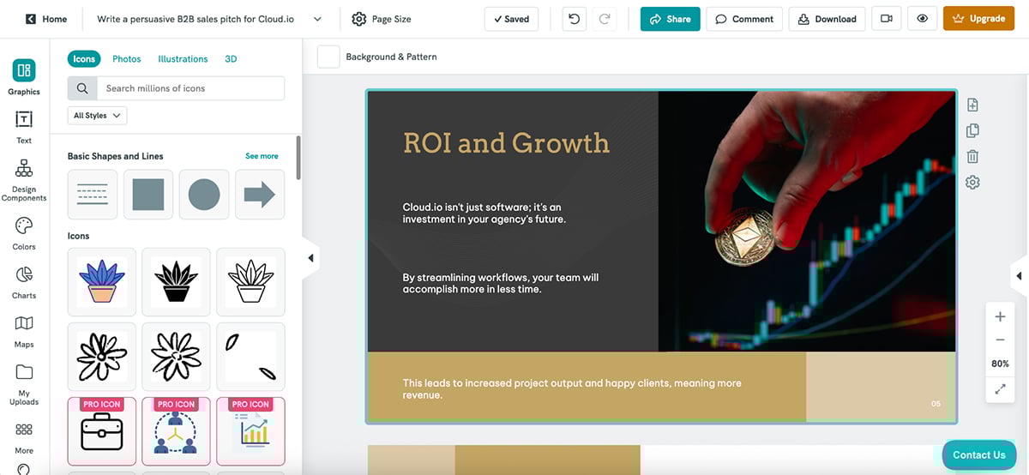The height and width of the screenshot is (475, 1029).
Task: Select the PRO chart report icon
Action: point(250,431)
